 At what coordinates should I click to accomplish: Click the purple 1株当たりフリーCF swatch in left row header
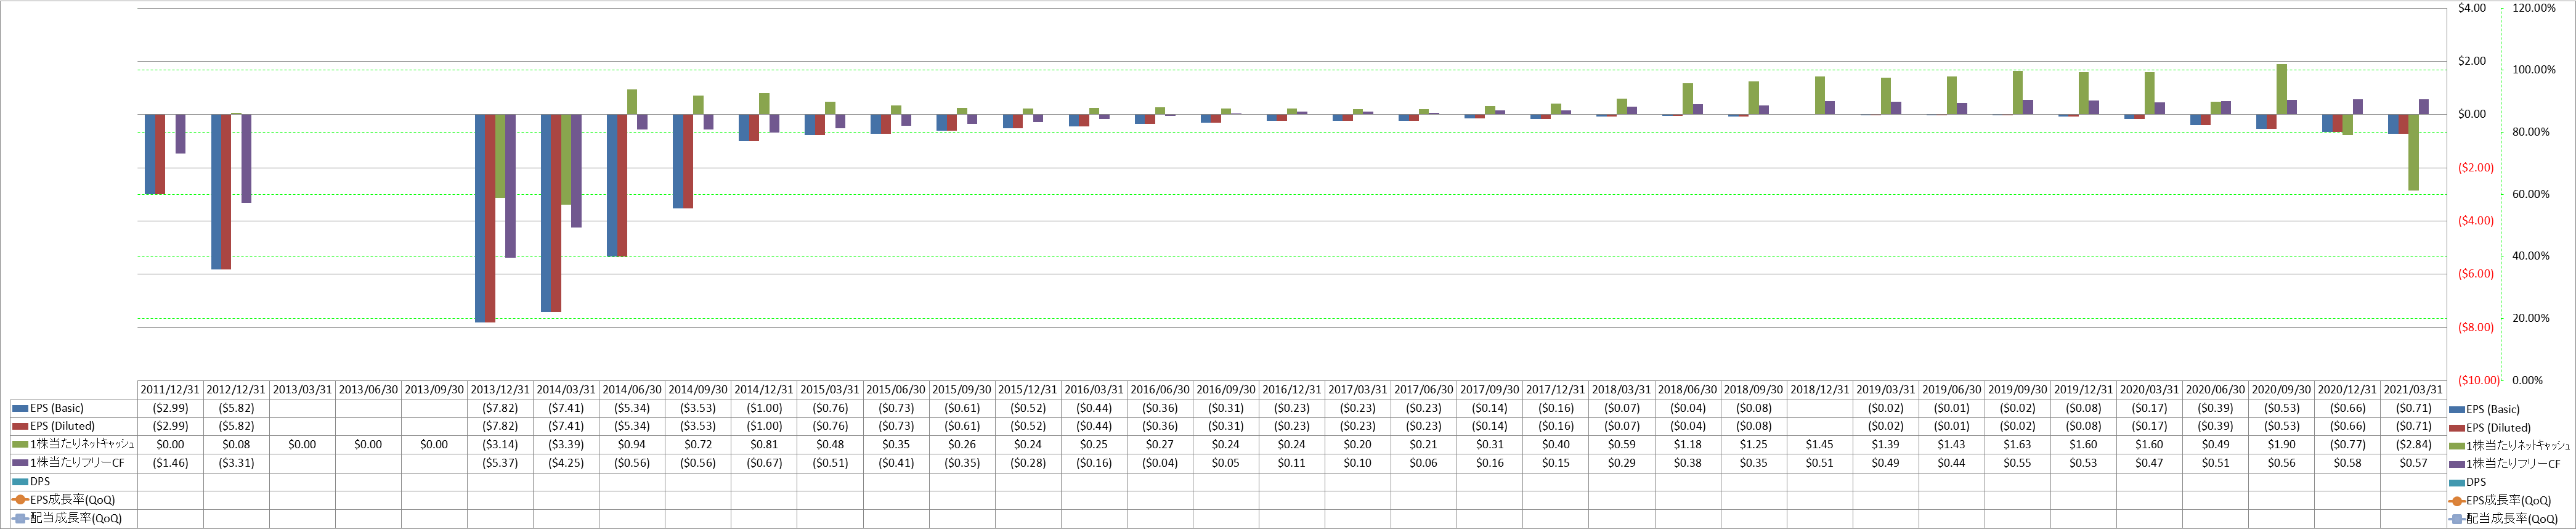point(19,463)
